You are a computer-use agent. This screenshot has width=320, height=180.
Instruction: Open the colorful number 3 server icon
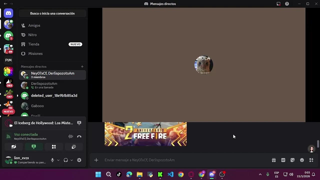(x=8, y=71)
